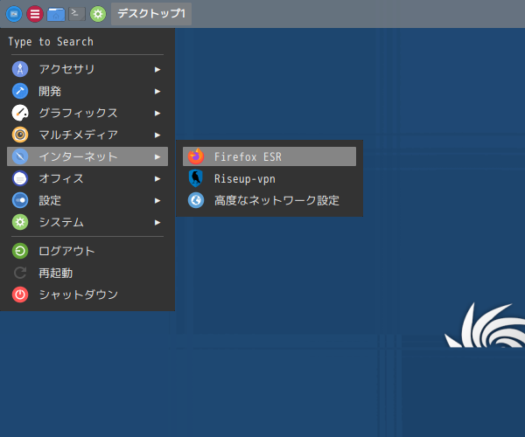Viewport: 525px width, 437px height.
Task: Click the 設定 toggle icon
Action: click(x=20, y=200)
